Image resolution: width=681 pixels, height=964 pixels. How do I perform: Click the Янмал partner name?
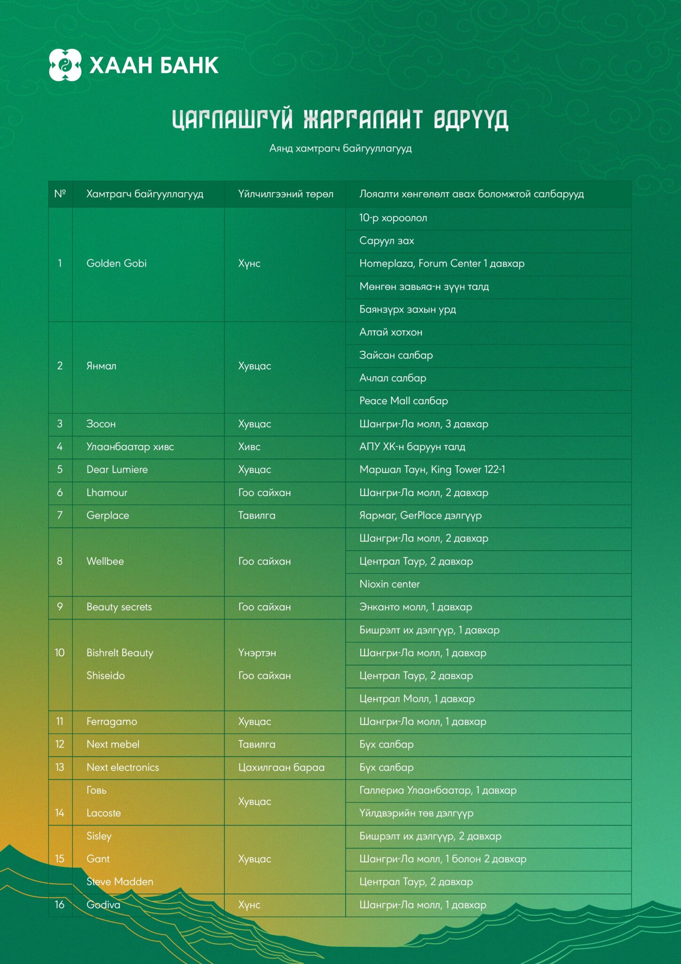101,366
